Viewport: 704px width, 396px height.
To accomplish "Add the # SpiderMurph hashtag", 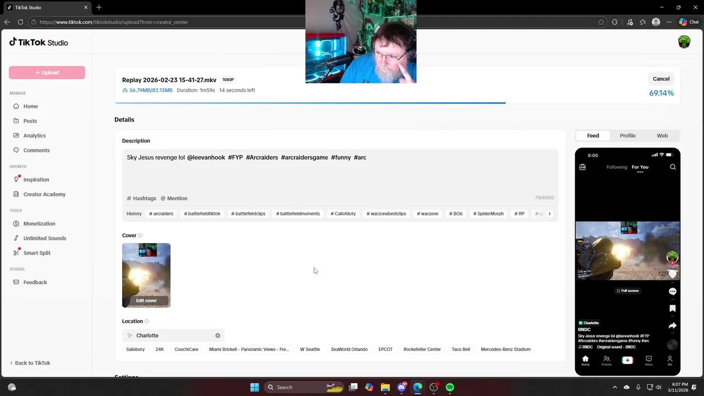I will pyautogui.click(x=488, y=213).
